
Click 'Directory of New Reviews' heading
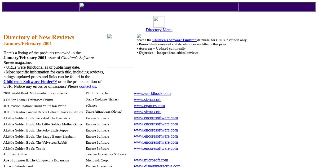coord(39,37)
